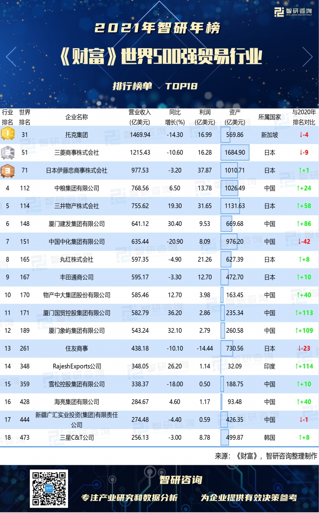The height and width of the screenshot is (513, 319).
Task: Click the 营业收入 column header
Action: (140, 117)
